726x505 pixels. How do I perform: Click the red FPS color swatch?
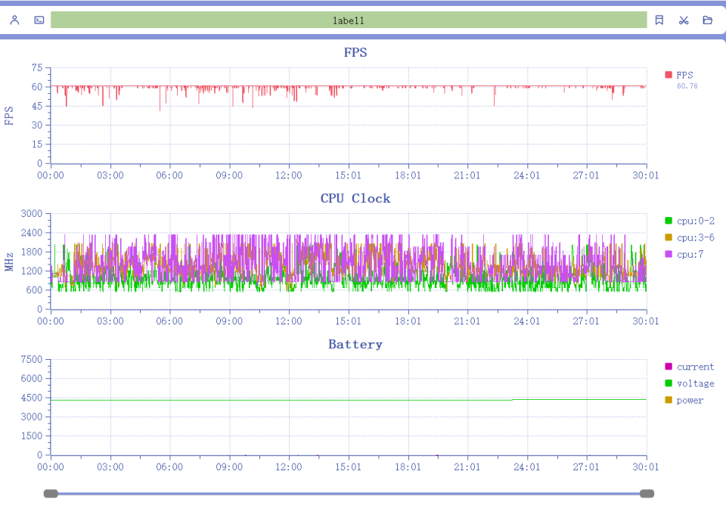tap(669, 75)
